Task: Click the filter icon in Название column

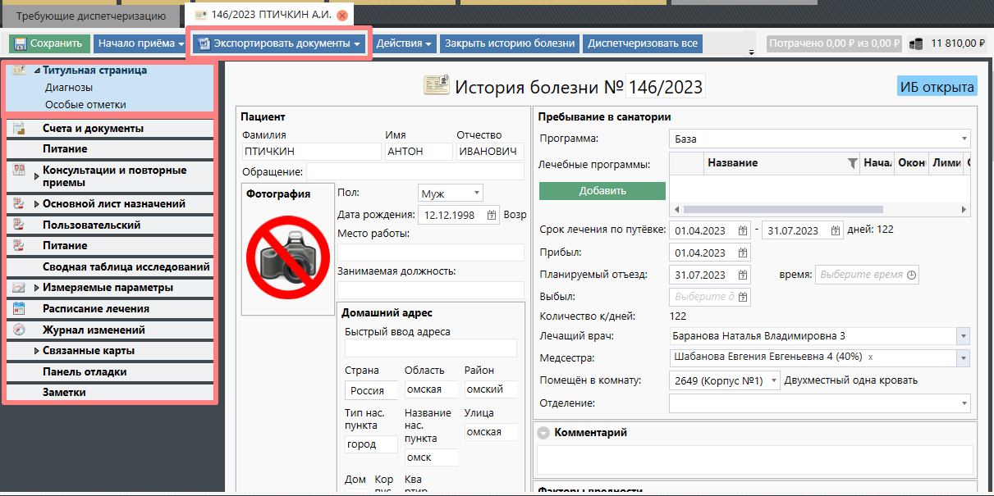Action: pyautogui.click(x=852, y=163)
